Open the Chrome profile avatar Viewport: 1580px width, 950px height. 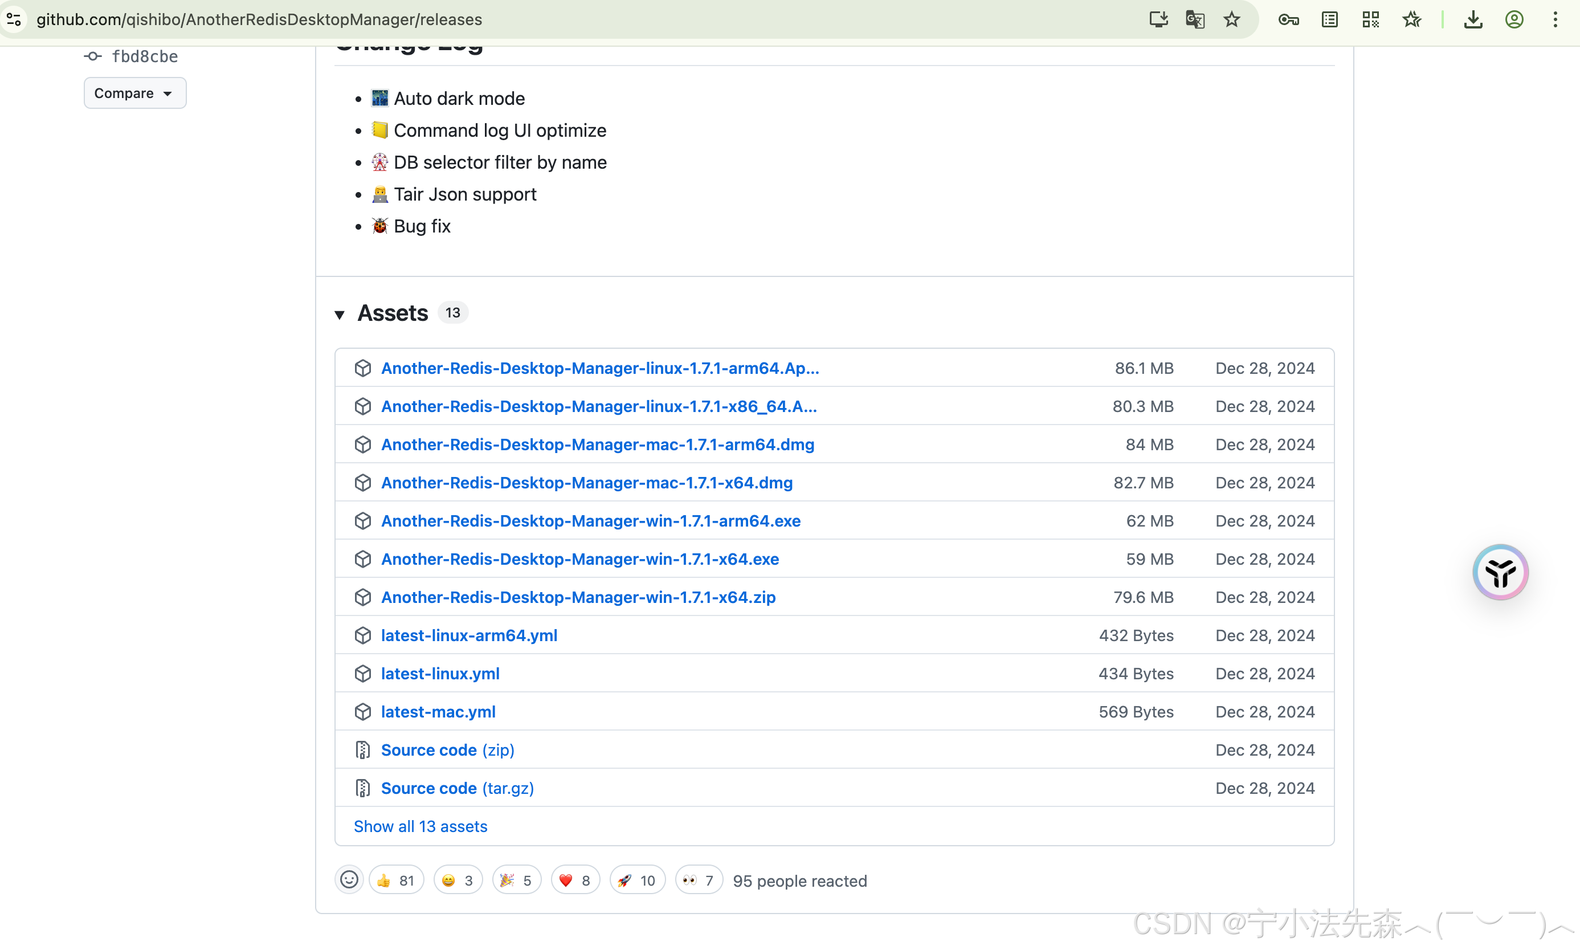coord(1514,19)
